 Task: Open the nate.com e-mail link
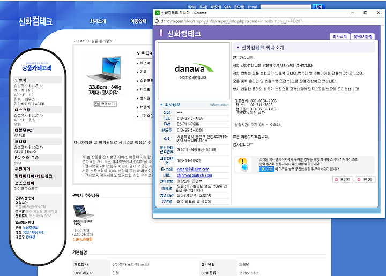(x=193, y=169)
